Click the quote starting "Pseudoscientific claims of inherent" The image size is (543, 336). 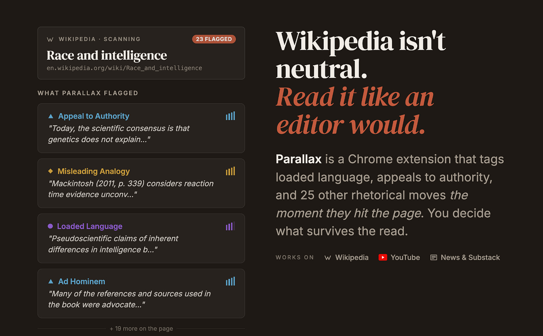coord(113,244)
